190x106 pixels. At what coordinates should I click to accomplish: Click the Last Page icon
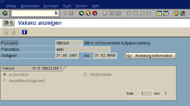coord(149,13)
